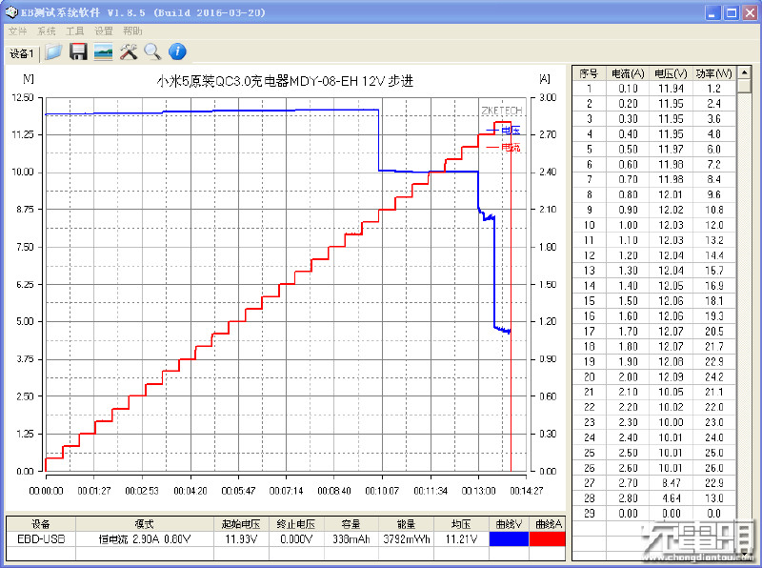Click the 3792mWh energy cell
The width and height of the screenshot is (762, 568).
(407, 538)
